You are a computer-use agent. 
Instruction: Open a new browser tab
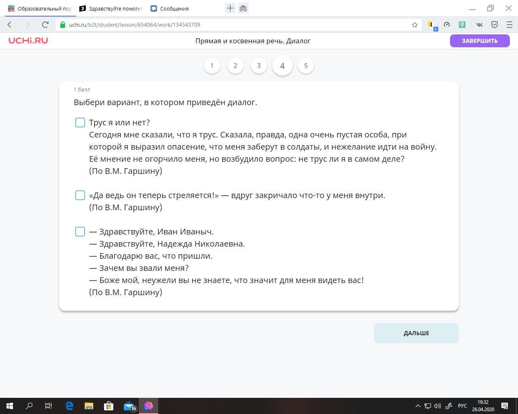(x=230, y=8)
